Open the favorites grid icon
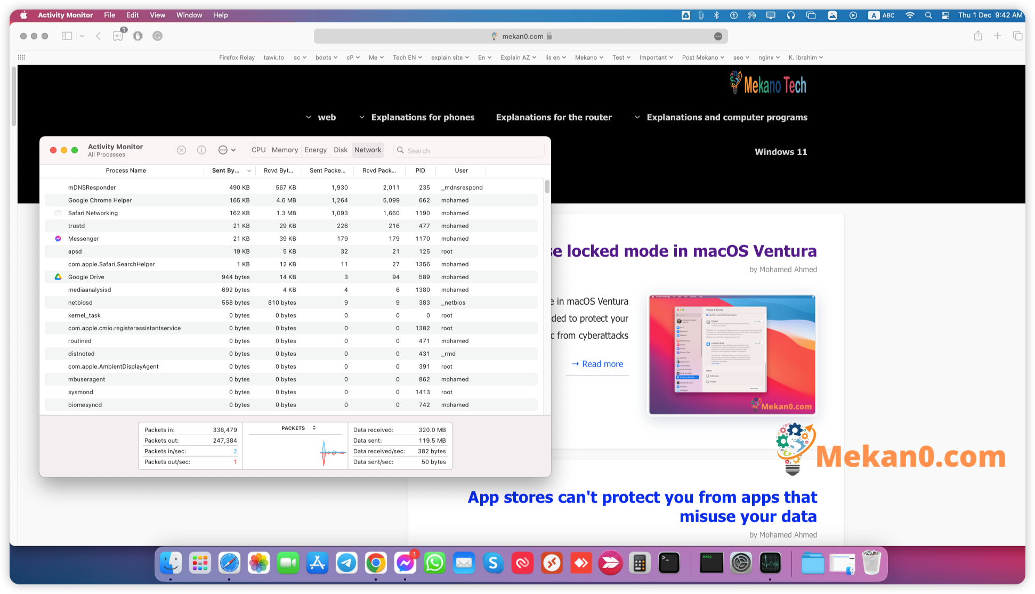Image resolution: width=1035 pixels, height=594 pixels. click(x=21, y=58)
